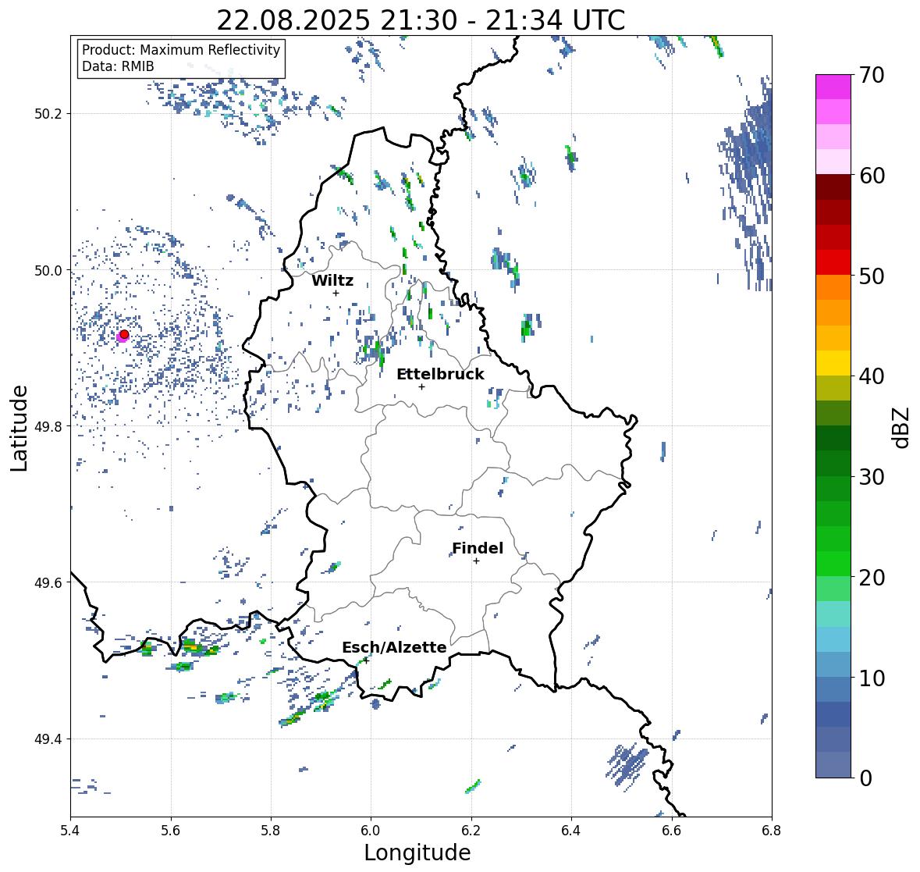Click longitude tick label 6.0

pyautogui.click(x=371, y=830)
